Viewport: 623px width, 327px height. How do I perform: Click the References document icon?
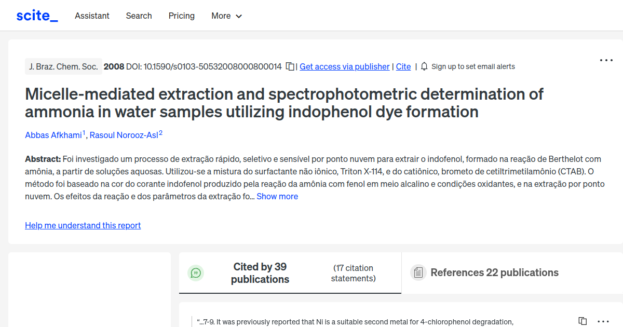tap(418, 272)
